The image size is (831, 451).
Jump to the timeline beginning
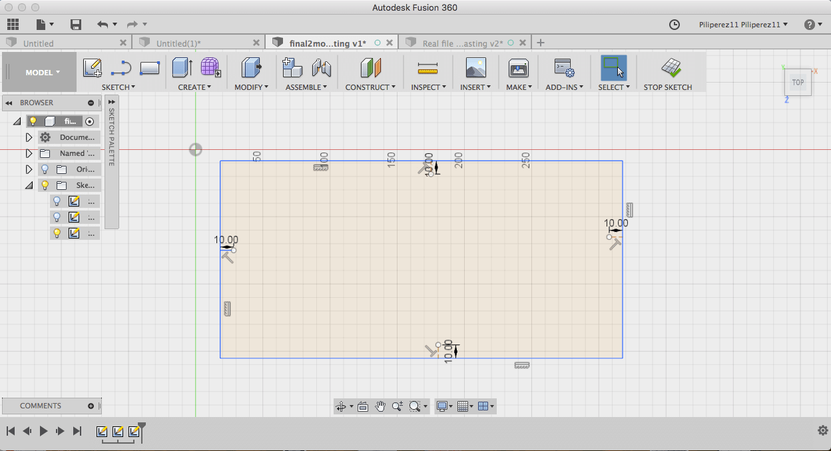(x=11, y=431)
